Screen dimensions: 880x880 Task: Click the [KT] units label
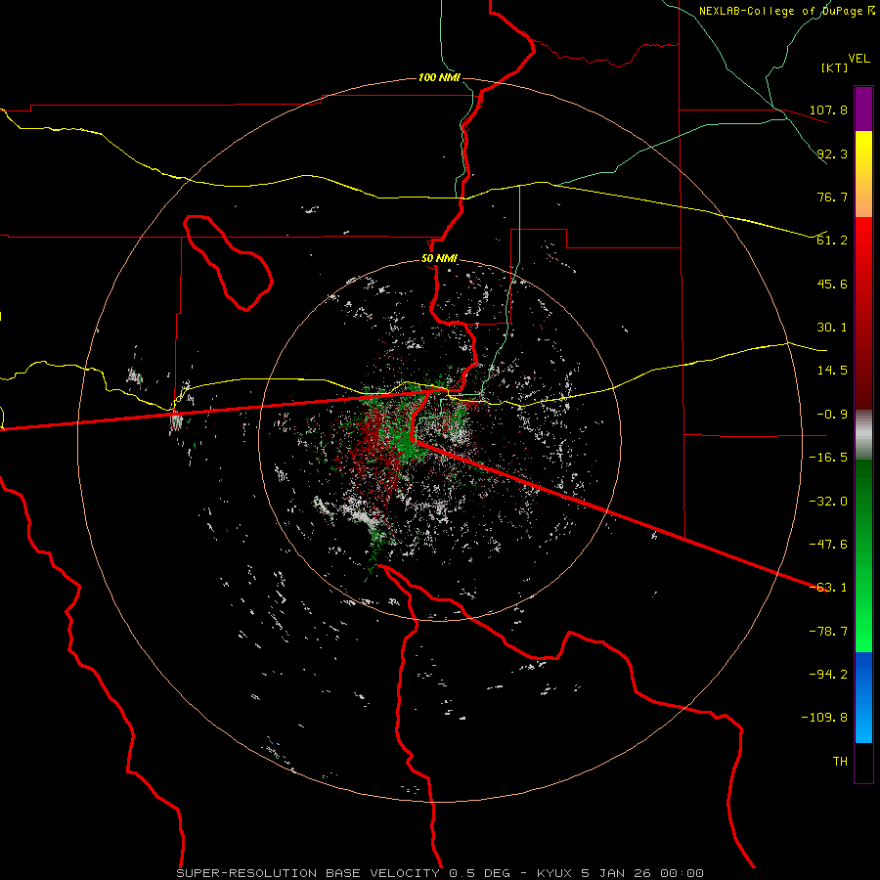click(835, 67)
